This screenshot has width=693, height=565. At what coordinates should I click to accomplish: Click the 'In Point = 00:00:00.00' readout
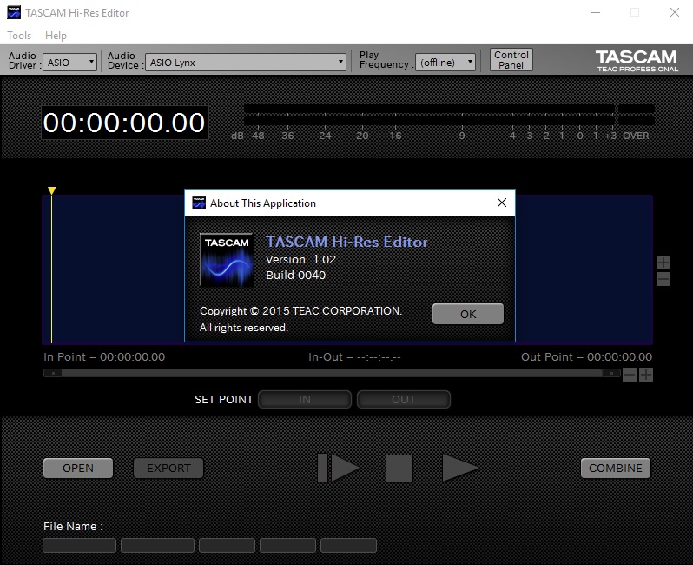[104, 356]
